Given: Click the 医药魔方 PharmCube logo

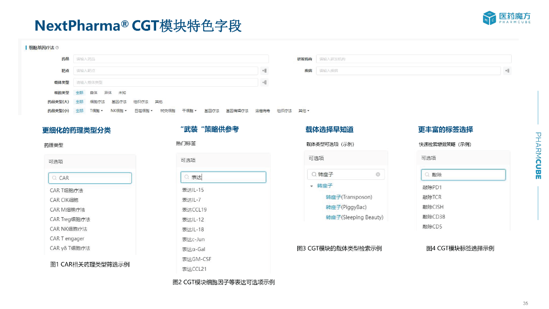Looking at the screenshot, I should (x=507, y=18).
